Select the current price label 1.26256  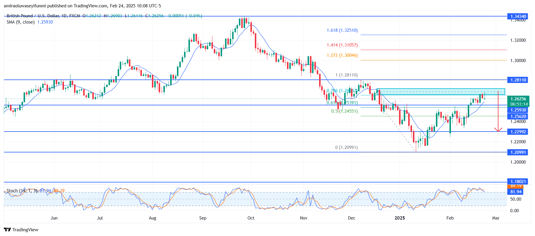518,99
